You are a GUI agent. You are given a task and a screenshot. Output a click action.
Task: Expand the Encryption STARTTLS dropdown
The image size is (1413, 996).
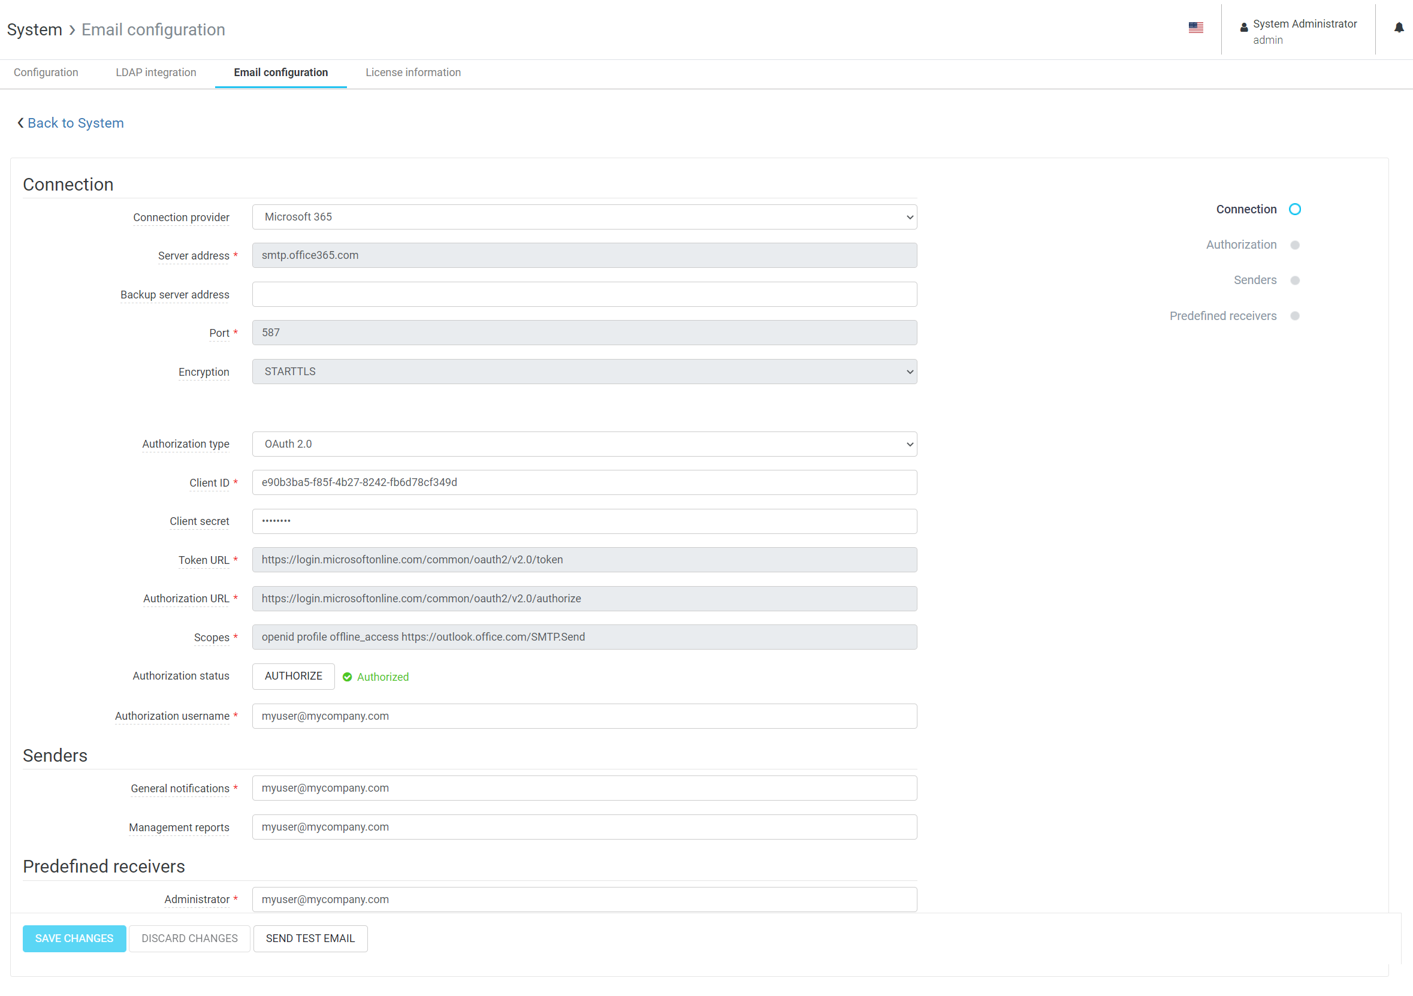tap(584, 372)
